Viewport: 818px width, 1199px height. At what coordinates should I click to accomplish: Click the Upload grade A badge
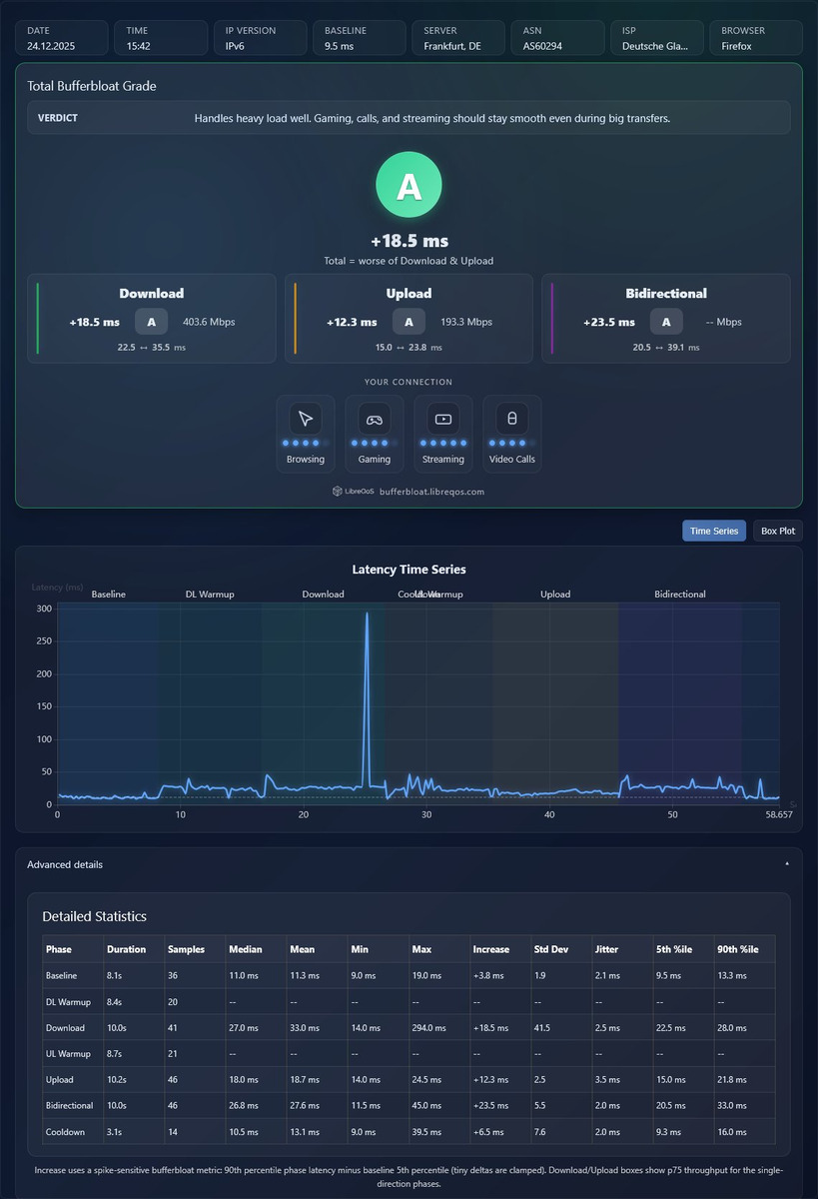(409, 322)
